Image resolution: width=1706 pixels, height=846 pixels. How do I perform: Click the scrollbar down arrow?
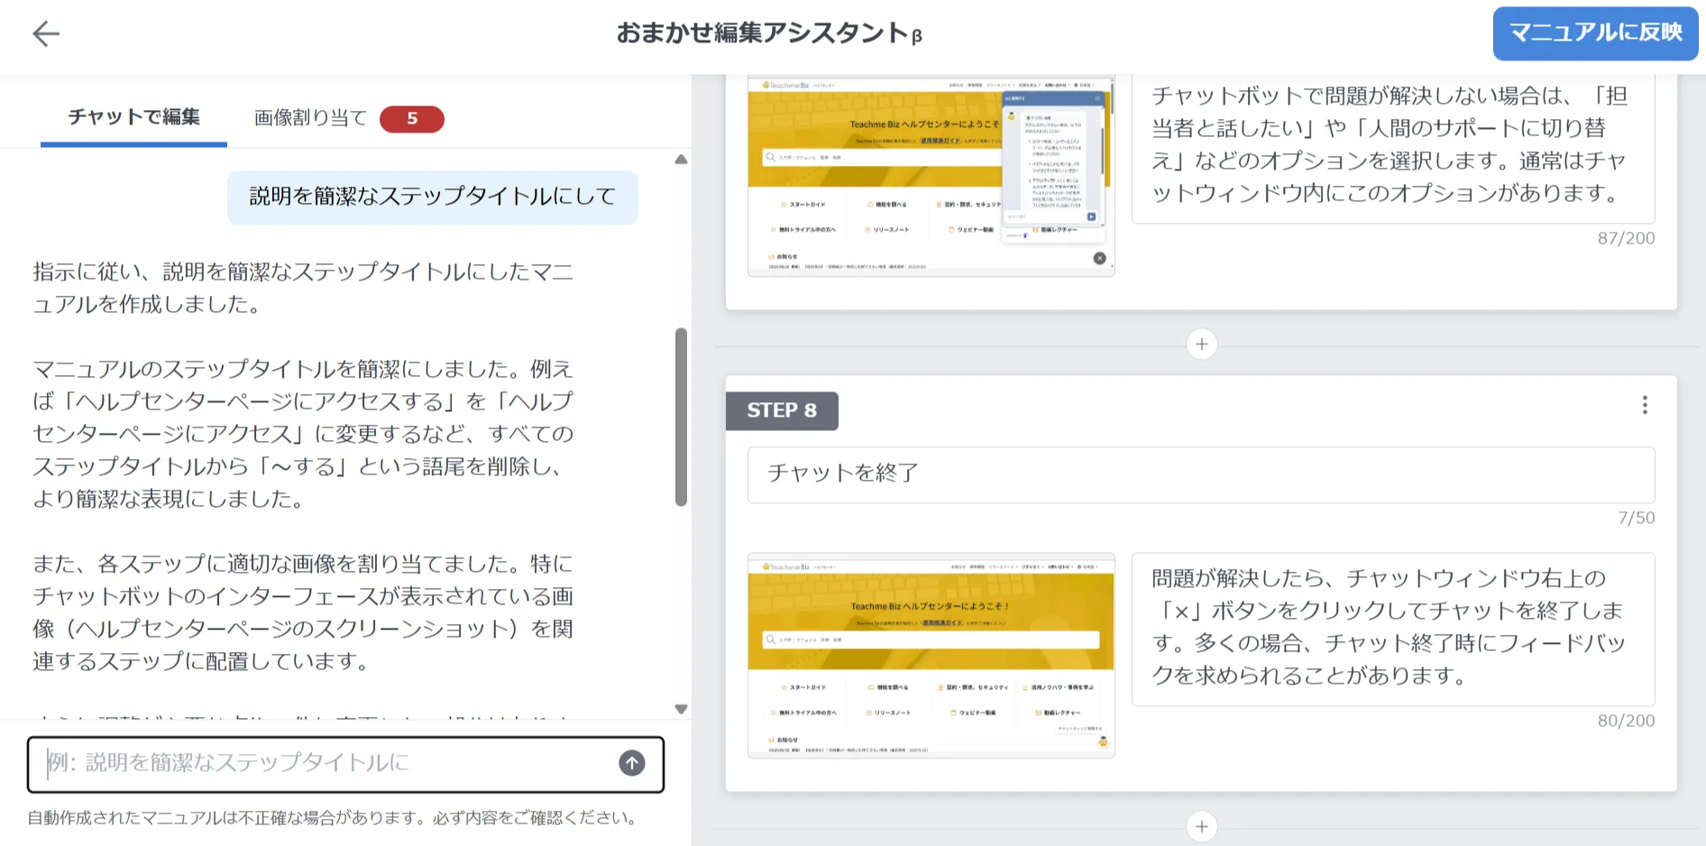pos(681,709)
